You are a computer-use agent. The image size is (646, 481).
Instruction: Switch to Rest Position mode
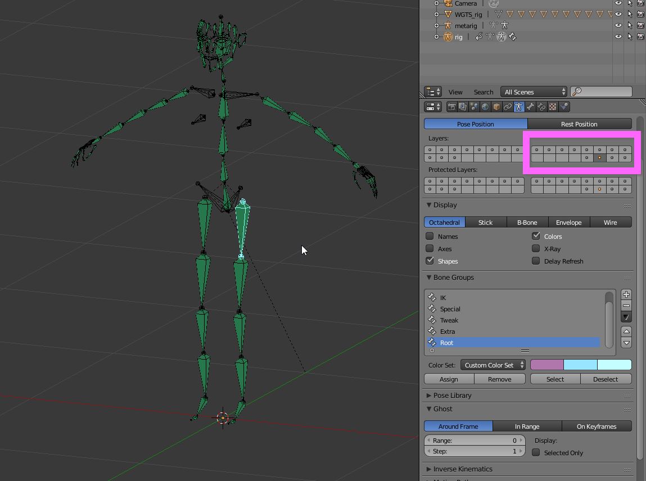(x=579, y=124)
